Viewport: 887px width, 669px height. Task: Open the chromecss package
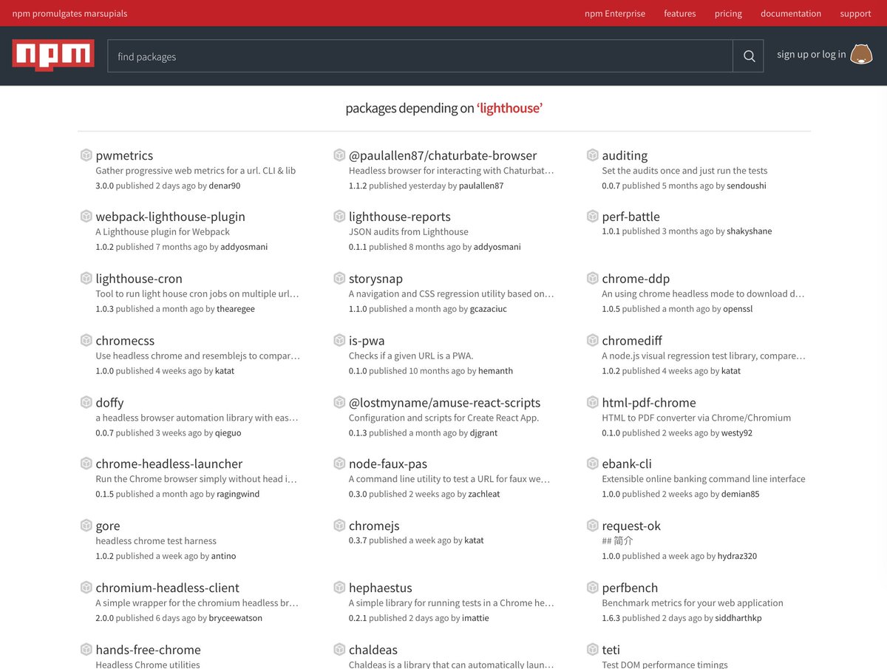pyautogui.click(x=125, y=341)
